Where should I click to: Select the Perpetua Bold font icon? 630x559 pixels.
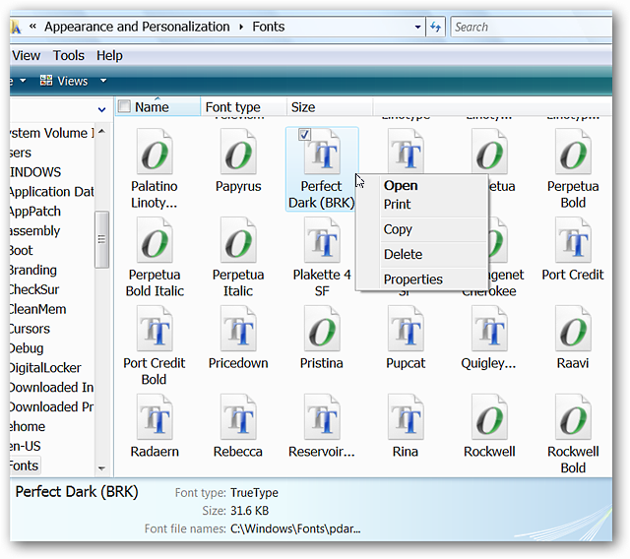click(x=573, y=152)
